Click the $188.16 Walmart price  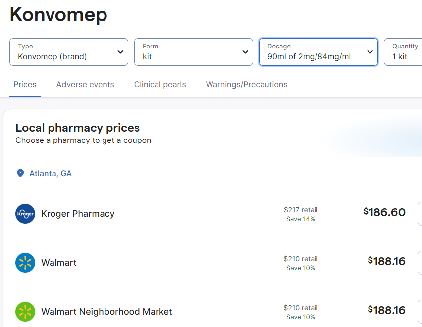tap(386, 261)
